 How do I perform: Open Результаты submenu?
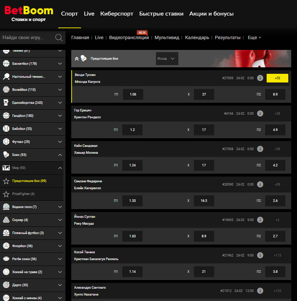tap(228, 37)
